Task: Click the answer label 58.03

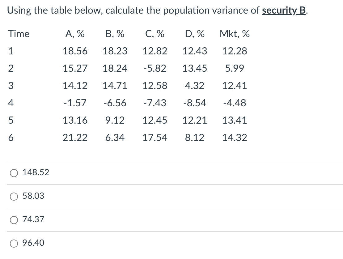Action: pyautogui.click(x=32, y=196)
